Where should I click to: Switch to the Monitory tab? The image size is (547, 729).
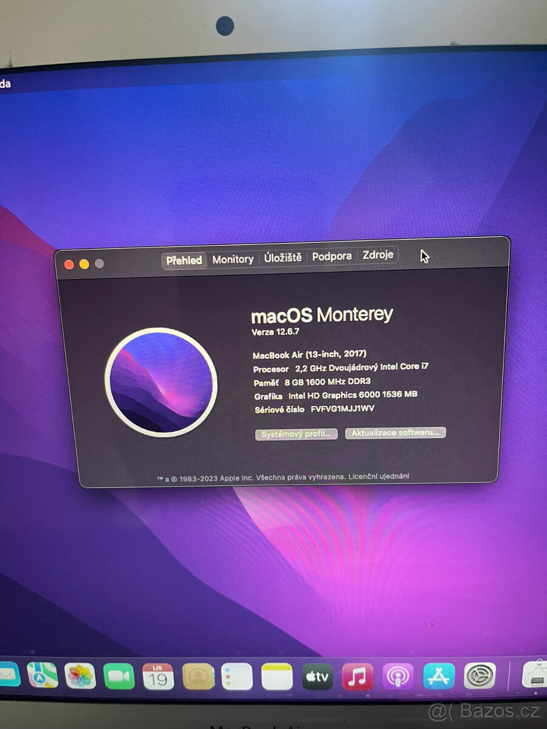(233, 259)
